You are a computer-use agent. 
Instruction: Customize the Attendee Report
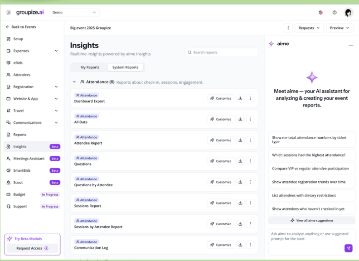tap(221, 140)
